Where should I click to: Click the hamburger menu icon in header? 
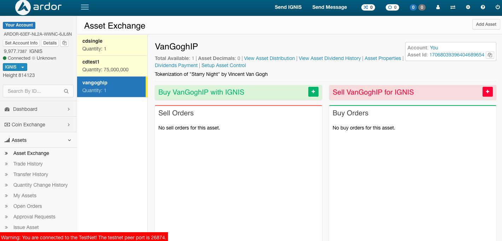[85, 7]
